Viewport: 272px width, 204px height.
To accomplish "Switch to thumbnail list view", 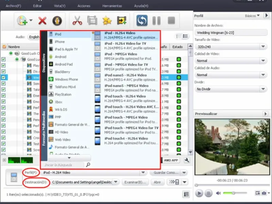I will click(178, 36).
